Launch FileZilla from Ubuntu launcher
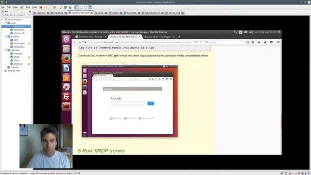 (x=66, y=97)
